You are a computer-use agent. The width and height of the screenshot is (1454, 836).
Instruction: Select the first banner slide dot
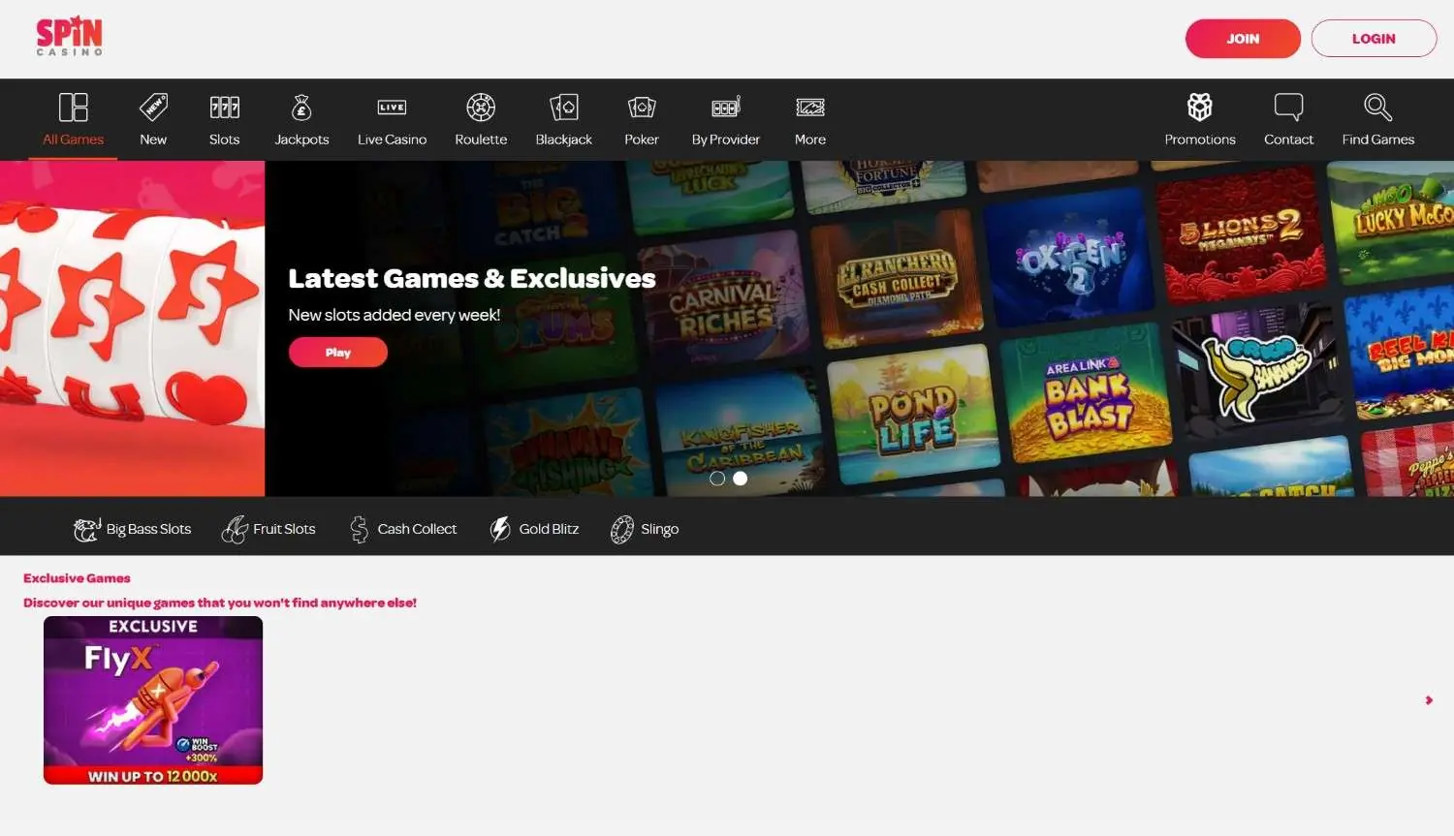coord(717,479)
